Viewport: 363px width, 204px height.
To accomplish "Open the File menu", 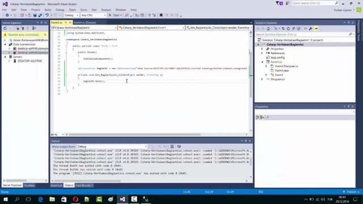I will pos(5,10).
